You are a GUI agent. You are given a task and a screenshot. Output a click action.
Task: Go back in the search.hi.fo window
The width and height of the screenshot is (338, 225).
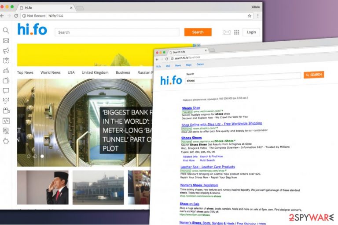tap(157, 60)
